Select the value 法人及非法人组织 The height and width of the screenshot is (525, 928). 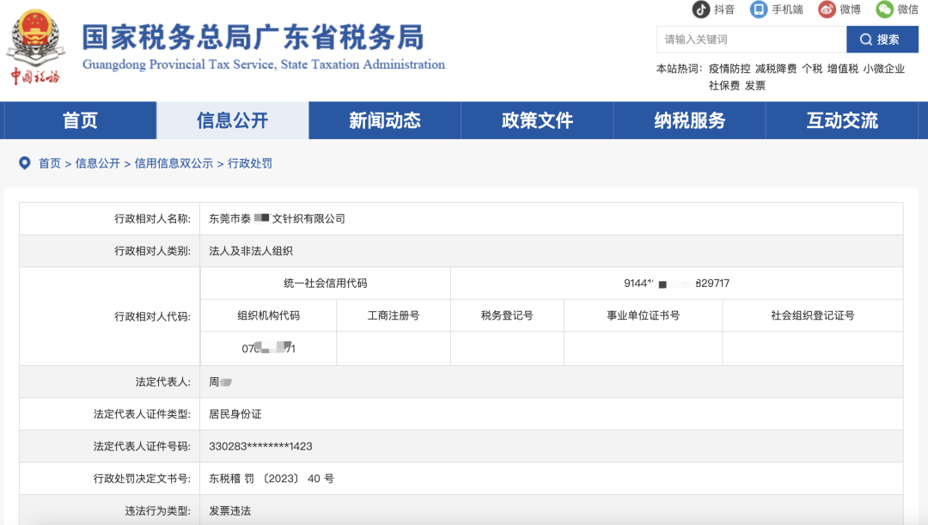click(251, 251)
